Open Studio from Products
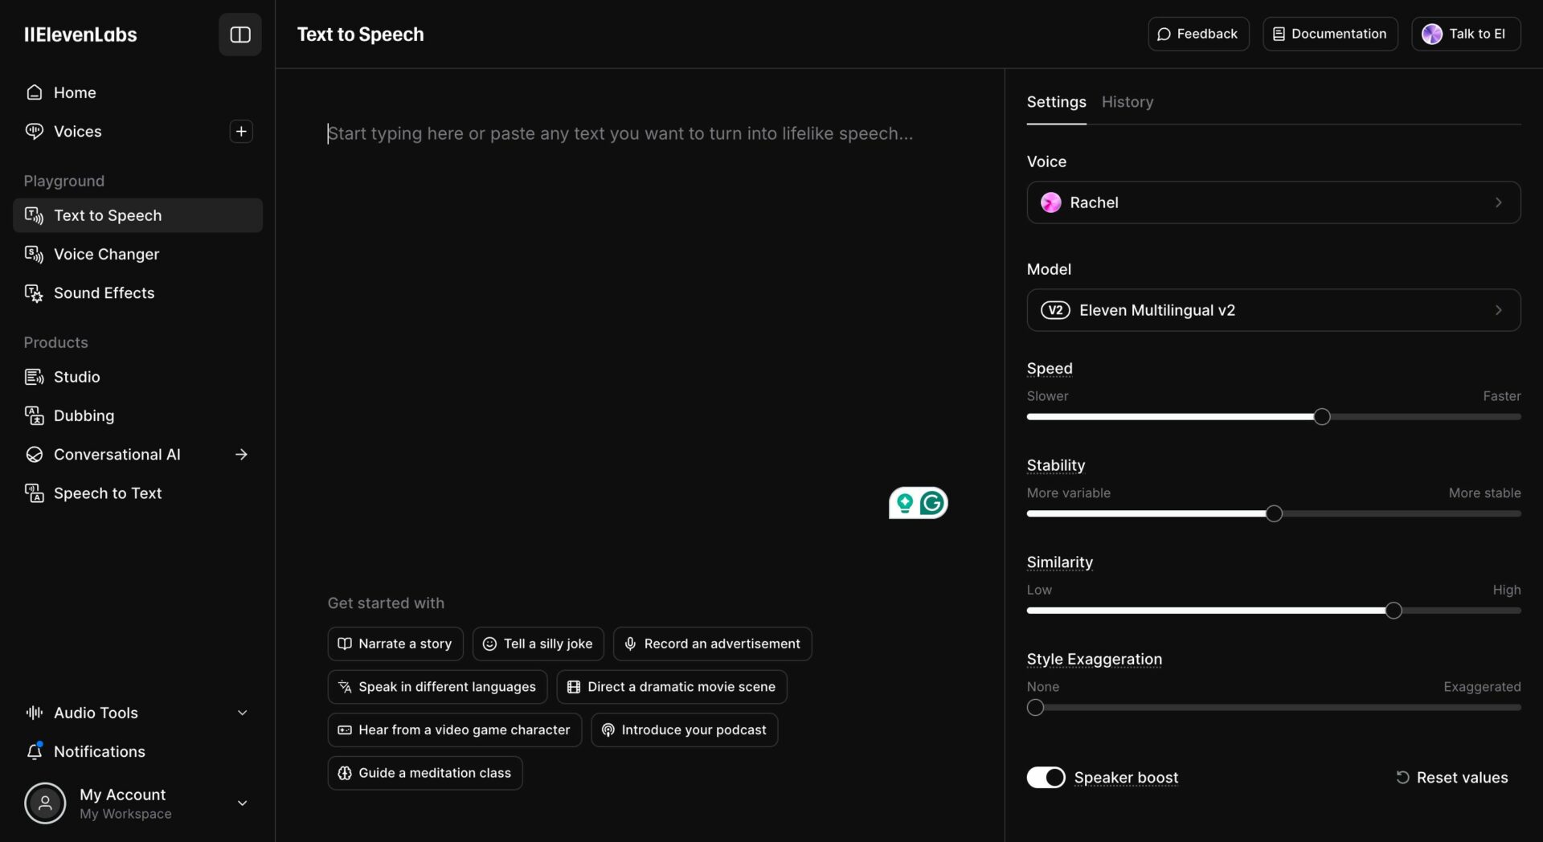The height and width of the screenshot is (842, 1543). pos(137,377)
